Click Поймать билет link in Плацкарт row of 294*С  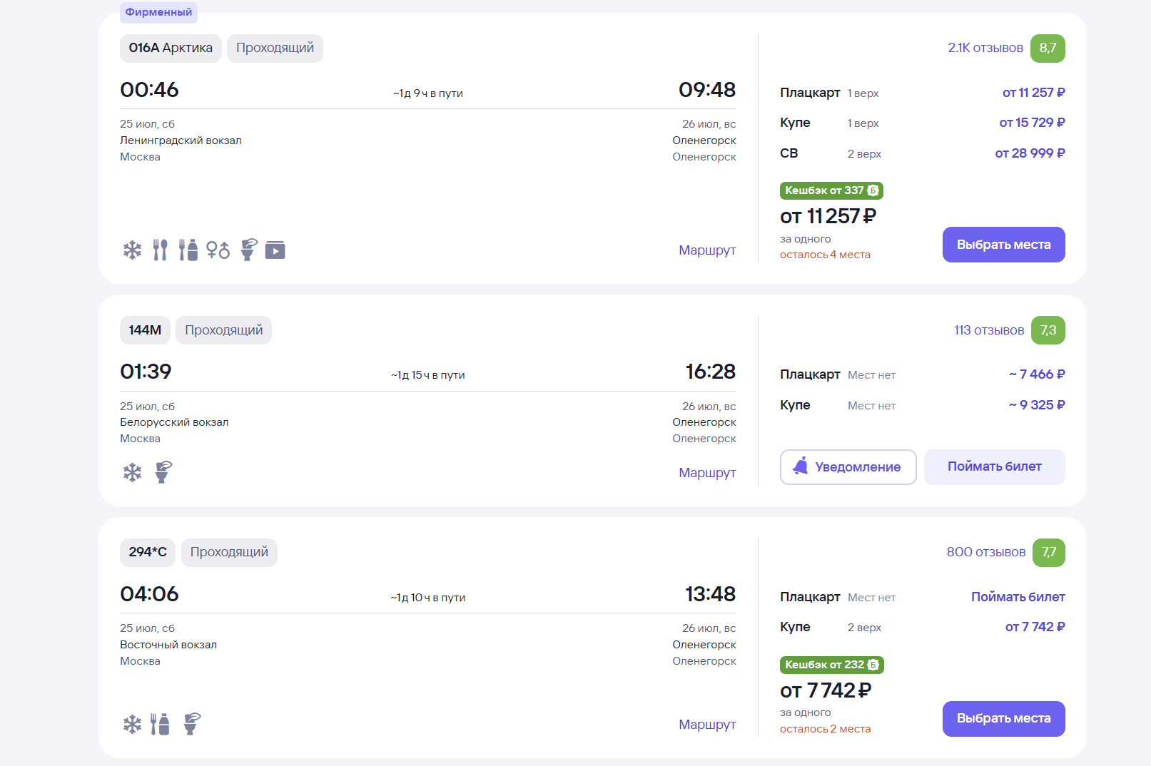1018,597
